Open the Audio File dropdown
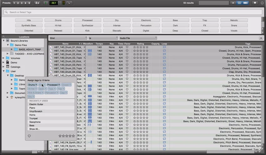The width and height of the screenshot is (266, 155). pyautogui.click(x=138, y=38)
